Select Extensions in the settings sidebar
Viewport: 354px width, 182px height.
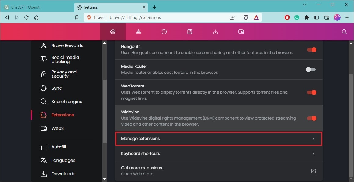tap(63, 115)
